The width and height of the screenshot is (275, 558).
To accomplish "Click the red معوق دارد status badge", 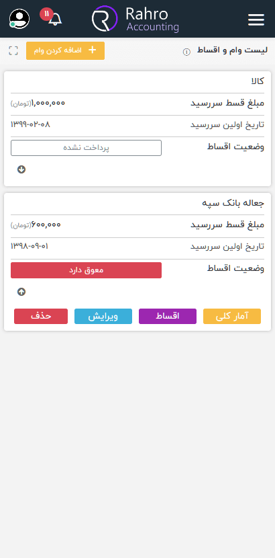I will (x=87, y=270).
